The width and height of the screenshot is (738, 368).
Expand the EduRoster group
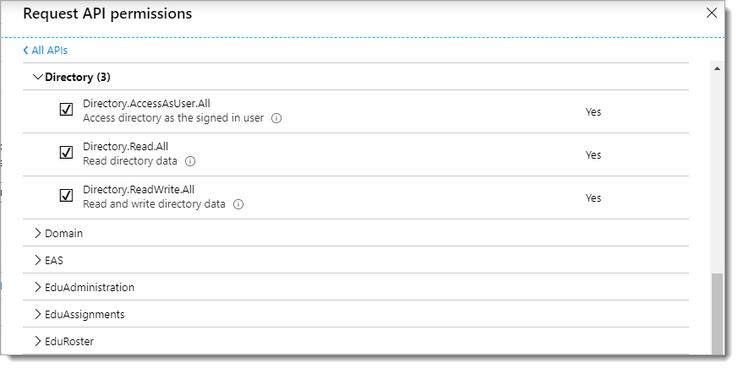37,341
